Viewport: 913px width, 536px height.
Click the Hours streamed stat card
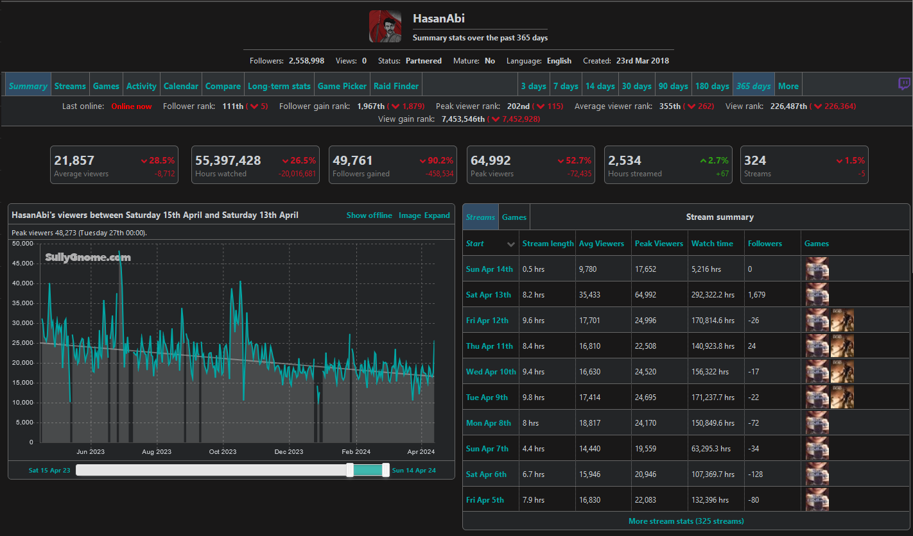click(x=668, y=165)
